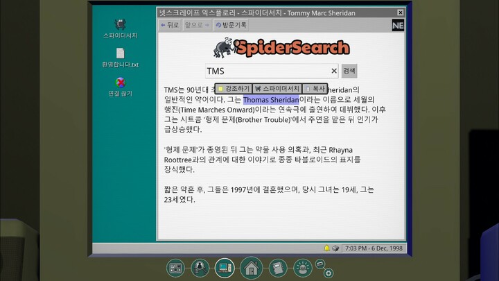Click the 앞으로 forward button
This screenshot has height=281, width=499.
click(x=197, y=25)
